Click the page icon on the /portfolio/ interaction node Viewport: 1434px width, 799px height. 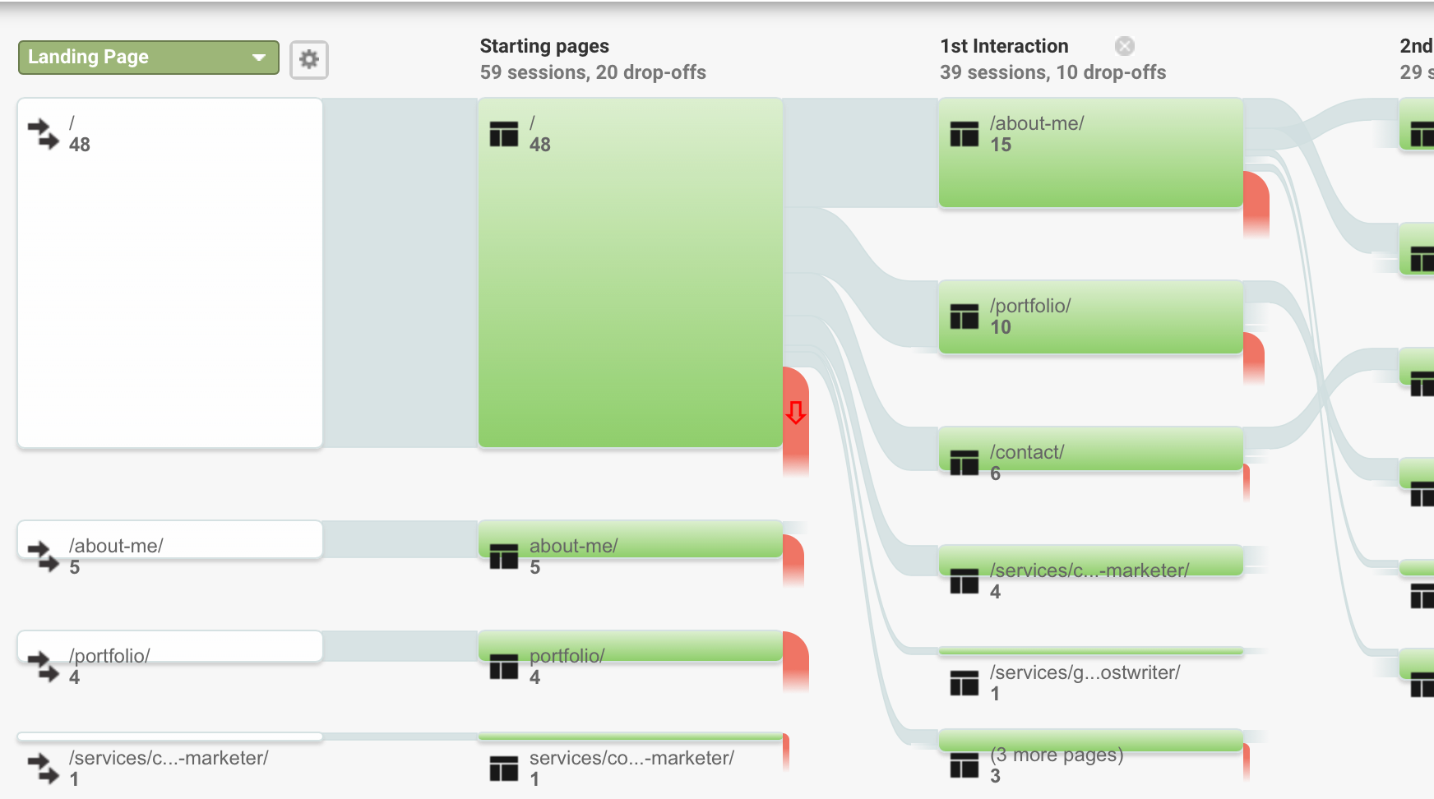coord(963,316)
